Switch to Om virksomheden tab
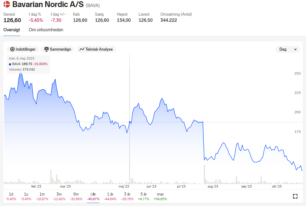 tap(46, 30)
